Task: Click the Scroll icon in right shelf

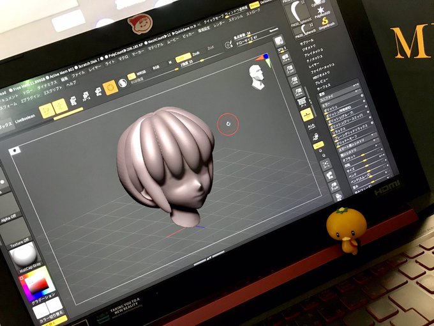Action: 285,58
